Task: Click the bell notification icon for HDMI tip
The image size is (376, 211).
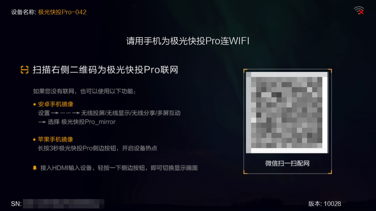Action: (x=35, y=168)
